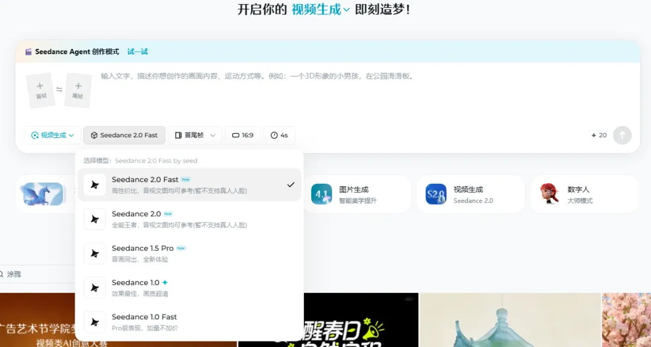Viewport: 651px width, 347px height.
Task: Open the 视频生成 mode dropdown in toolbar
Action: click(52, 136)
